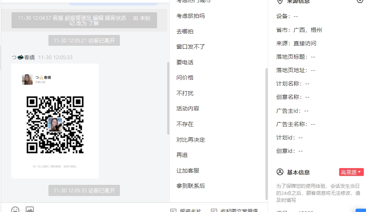This screenshot has width=366, height=212.
Task: Open the emoji picker icon
Action: (x=15, y=209)
